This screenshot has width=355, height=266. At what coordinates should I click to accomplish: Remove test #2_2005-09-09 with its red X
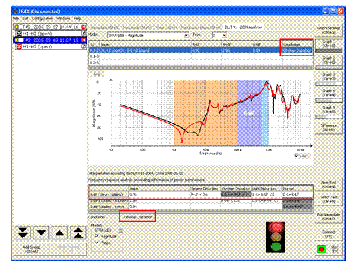(83, 40)
